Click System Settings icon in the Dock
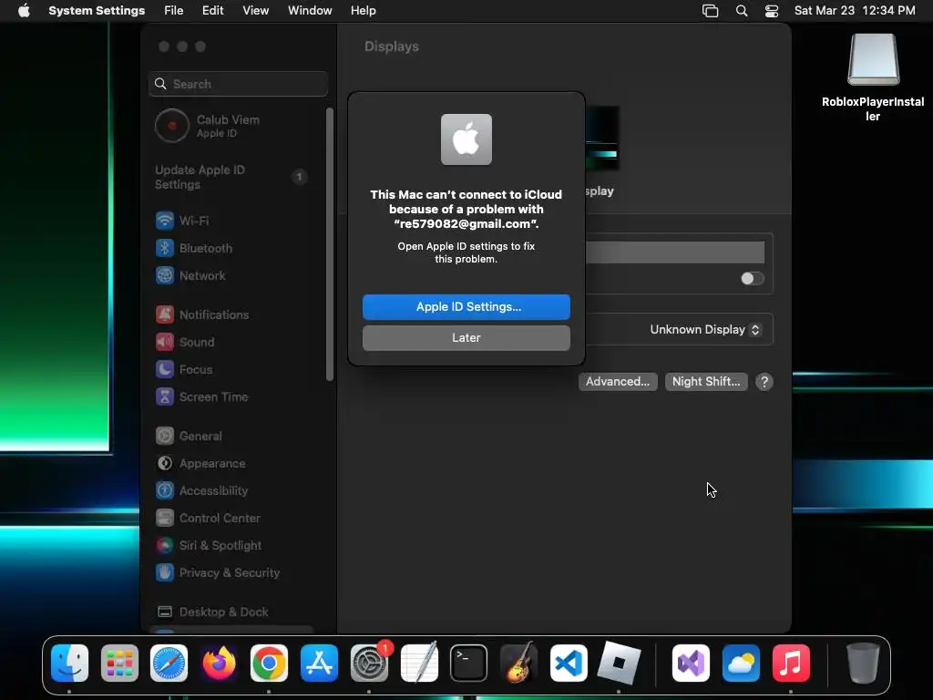 tap(369, 664)
